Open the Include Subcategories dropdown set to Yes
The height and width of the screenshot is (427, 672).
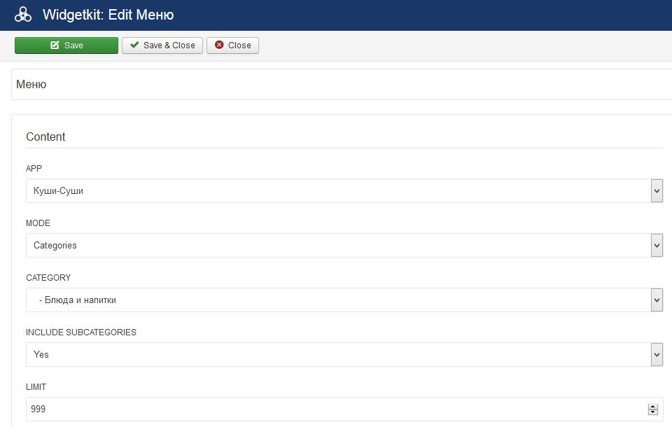point(336,355)
